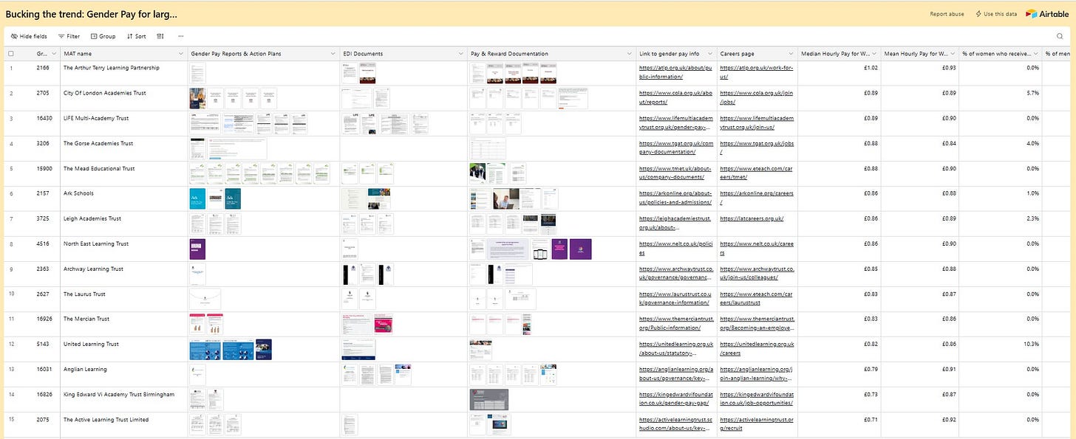Open the Careers page column dropdown
The width and height of the screenshot is (1076, 439).
791,54
